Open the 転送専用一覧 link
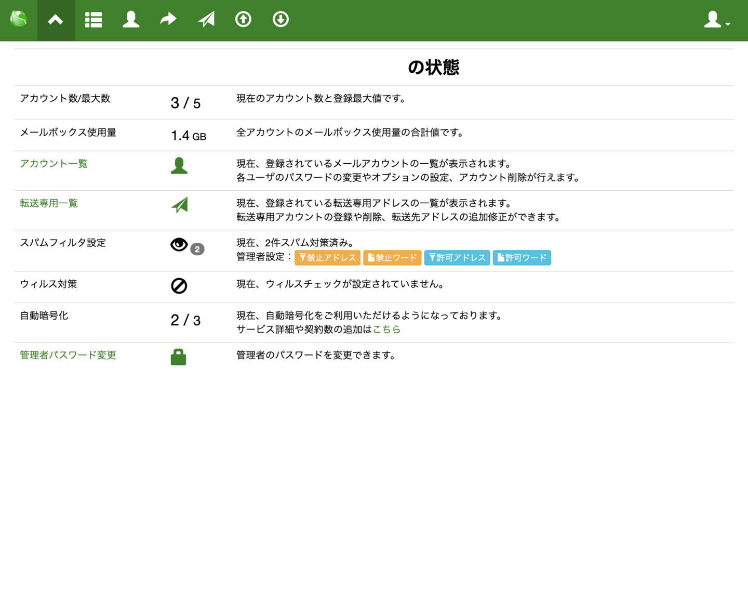Screen dimensions: 748x605 click(49, 203)
